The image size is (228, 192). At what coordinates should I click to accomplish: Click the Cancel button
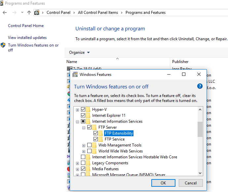(x=191, y=183)
